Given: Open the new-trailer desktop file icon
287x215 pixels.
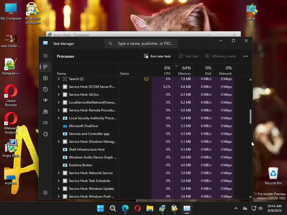Looking at the screenshot, I should 11,41.
